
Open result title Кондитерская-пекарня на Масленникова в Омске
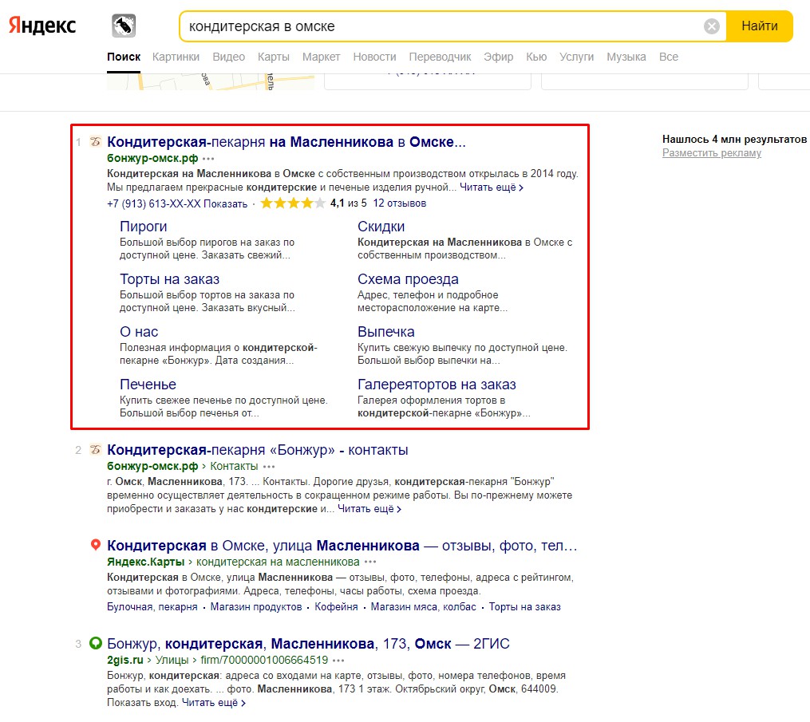click(286, 141)
